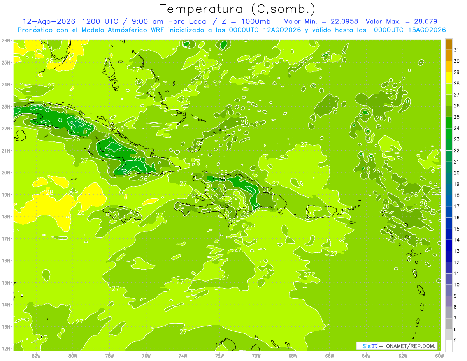This screenshot has height=361, width=467.
Task: Click the "12N" latitude axis label
Action: click(6, 349)
